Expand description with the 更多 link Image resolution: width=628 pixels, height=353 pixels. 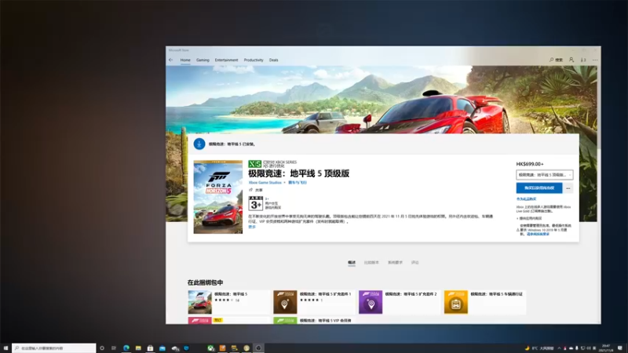(252, 227)
